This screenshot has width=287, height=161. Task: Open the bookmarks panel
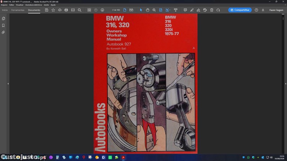pos(3,25)
